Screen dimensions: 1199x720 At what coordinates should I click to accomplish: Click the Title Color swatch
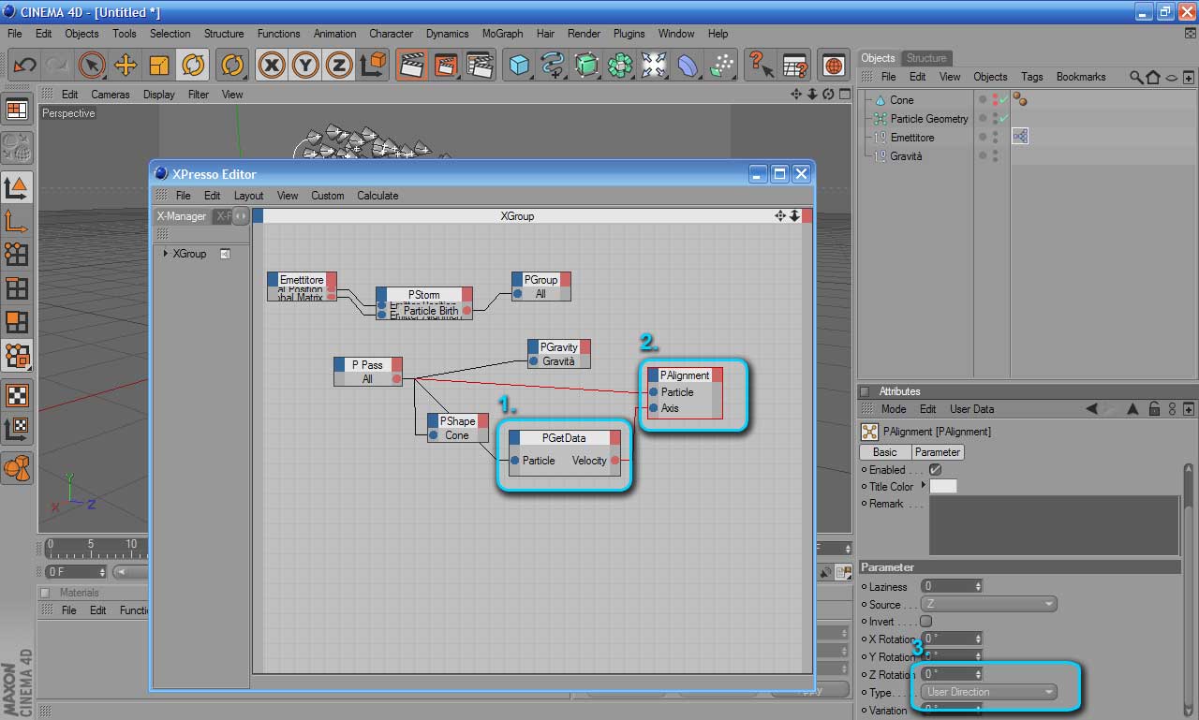point(942,487)
